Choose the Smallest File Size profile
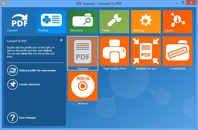This screenshot has width=198, height=130. click(146, 53)
